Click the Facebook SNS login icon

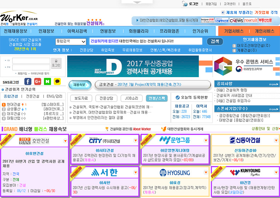(x=28, y=82)
